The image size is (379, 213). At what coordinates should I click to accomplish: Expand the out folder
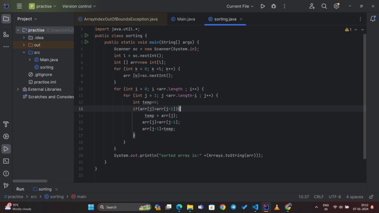click(x=24, y=45)
